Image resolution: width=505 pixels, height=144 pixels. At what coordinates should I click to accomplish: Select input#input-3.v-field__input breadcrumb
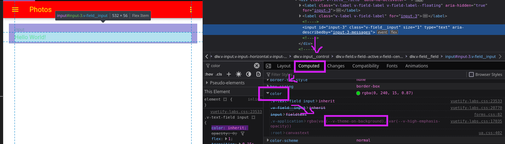pos(470,56)
